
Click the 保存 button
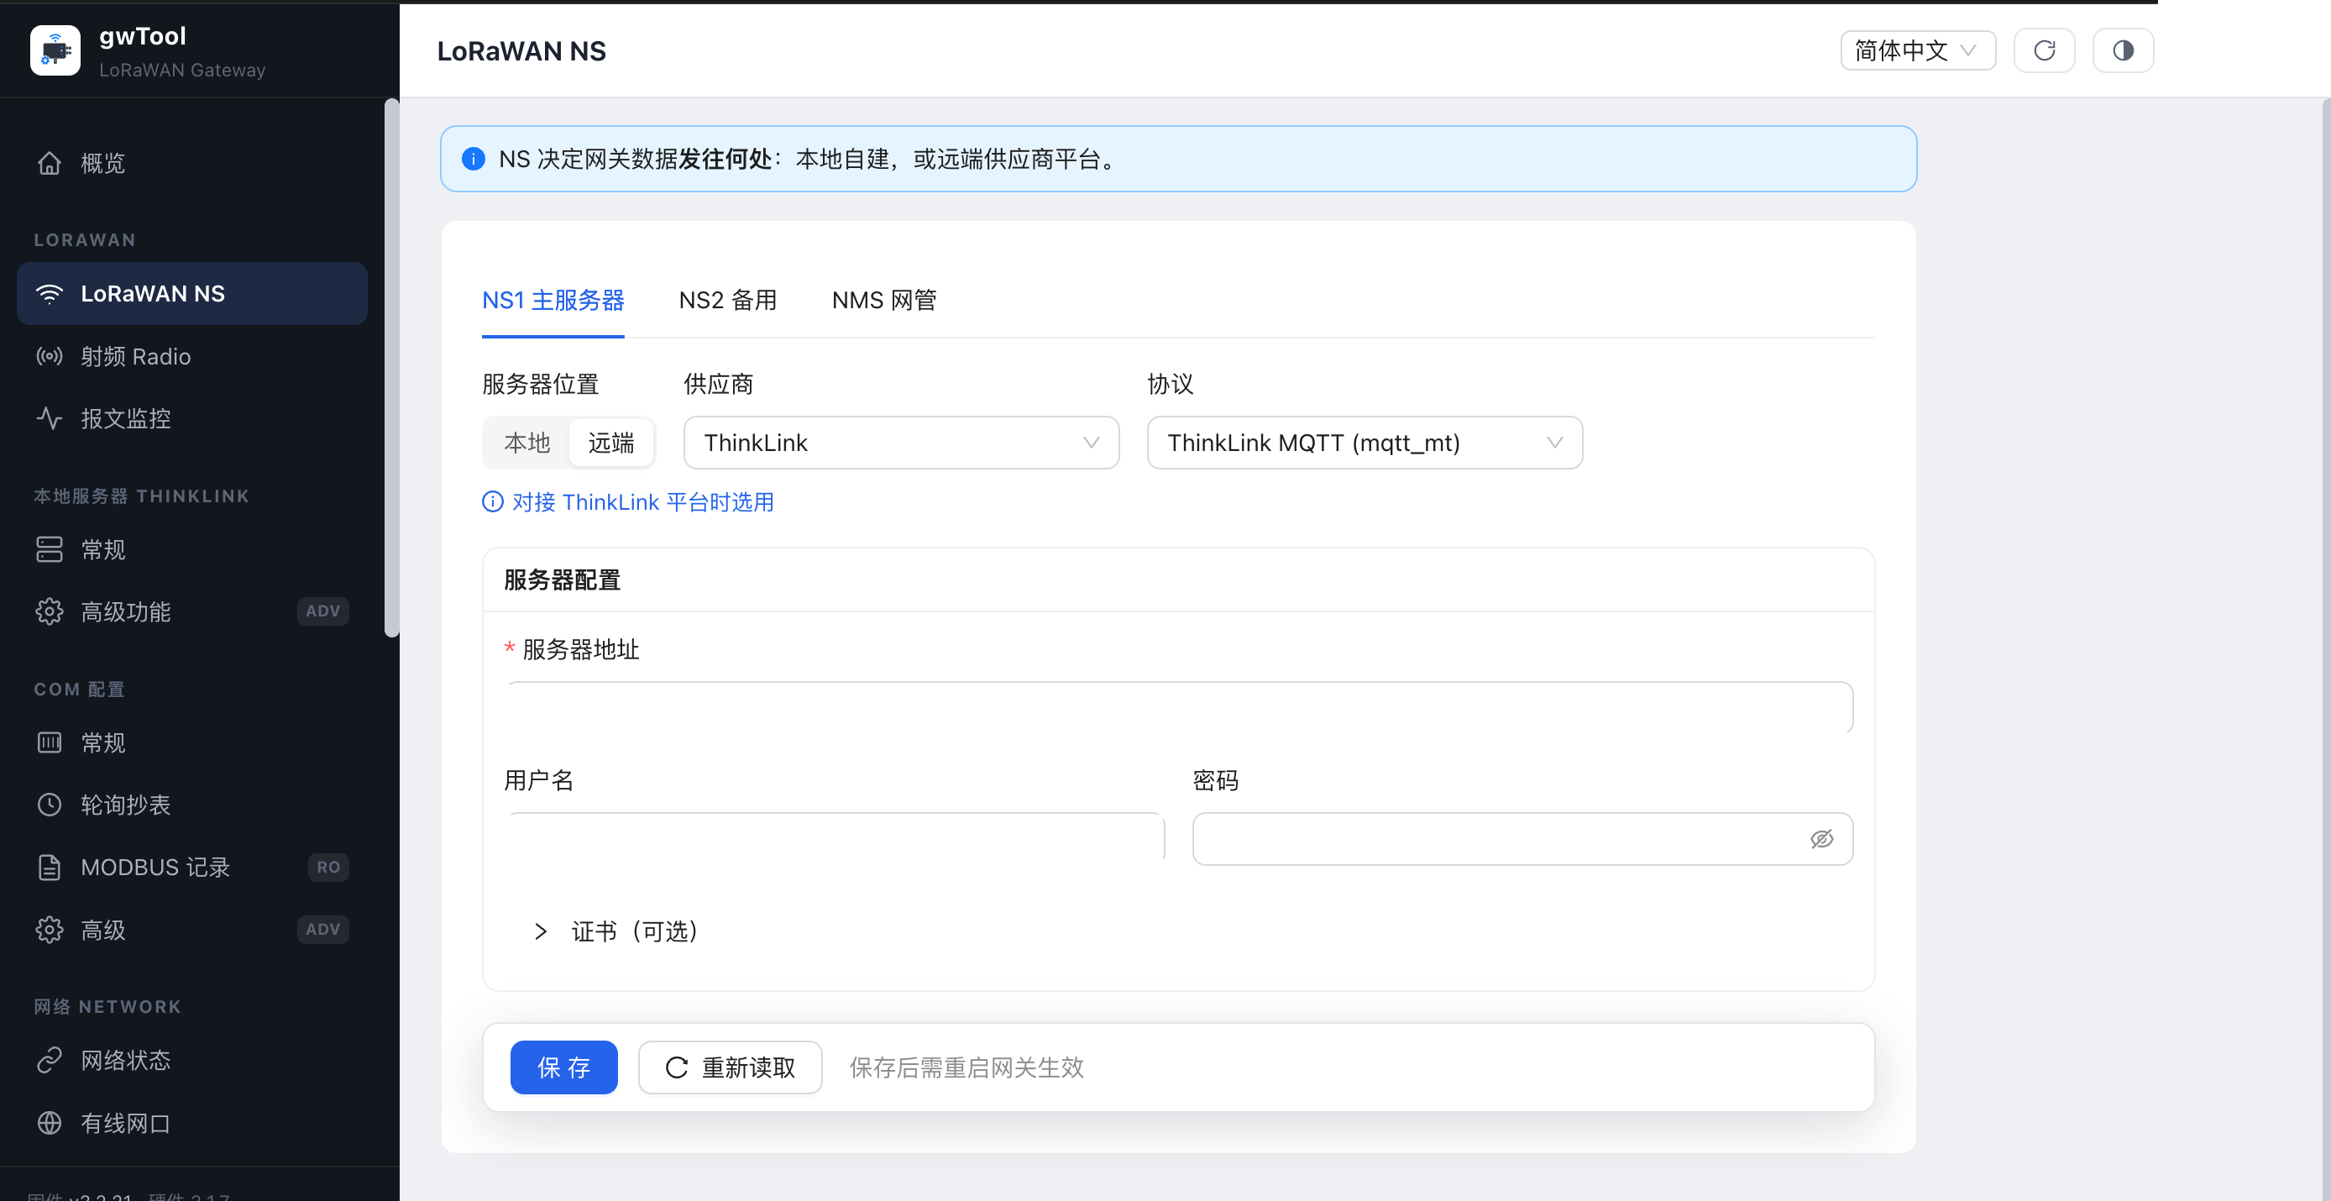[563, 1068]
